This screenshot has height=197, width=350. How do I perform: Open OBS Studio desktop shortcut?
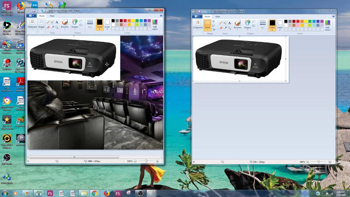[7, 159]
